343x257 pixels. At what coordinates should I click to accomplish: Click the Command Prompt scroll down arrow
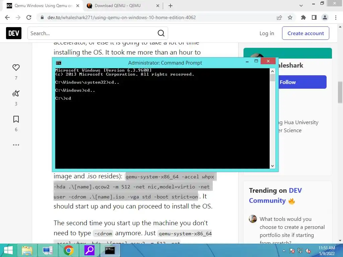click(x=272, y=166)
